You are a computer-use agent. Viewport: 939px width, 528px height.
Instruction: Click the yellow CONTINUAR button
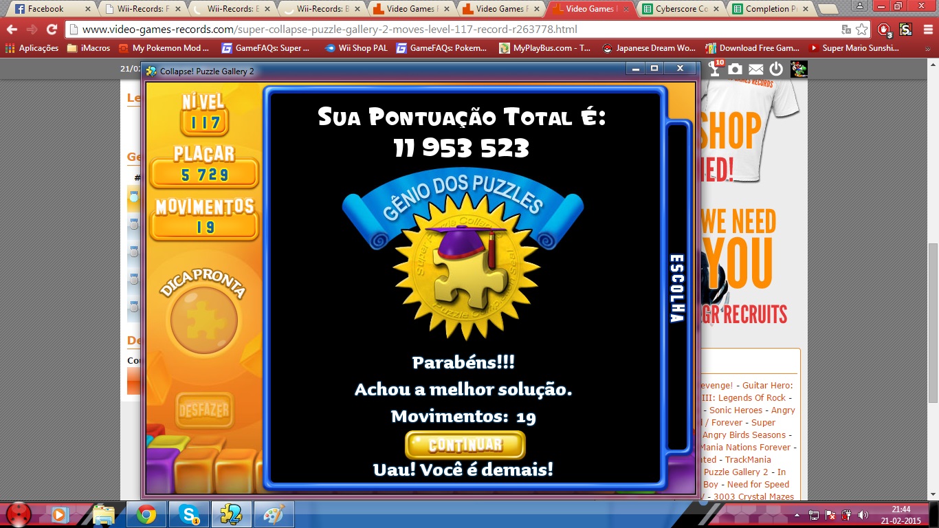click(465, 445)
